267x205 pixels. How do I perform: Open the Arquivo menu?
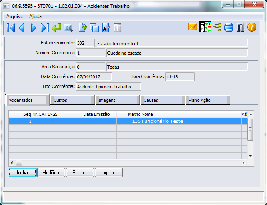15,16
